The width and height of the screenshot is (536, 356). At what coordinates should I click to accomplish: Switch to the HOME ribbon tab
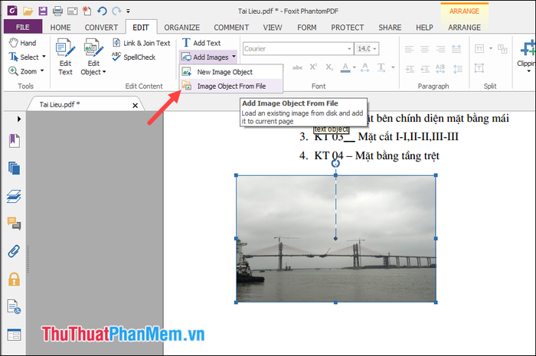coord(60,28)
